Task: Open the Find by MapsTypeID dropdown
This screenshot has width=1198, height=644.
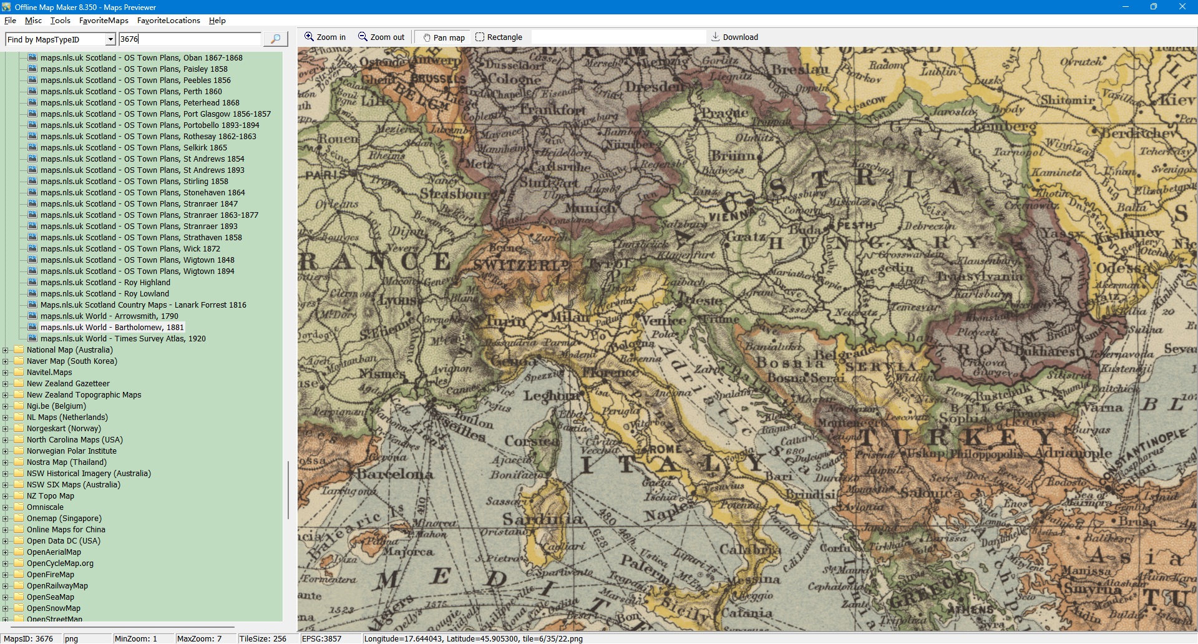Action: pyautogui.click(x=110, y=39)
